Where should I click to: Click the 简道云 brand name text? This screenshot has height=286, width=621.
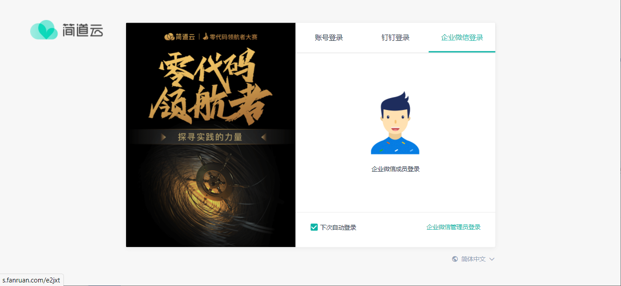[83, 31]
